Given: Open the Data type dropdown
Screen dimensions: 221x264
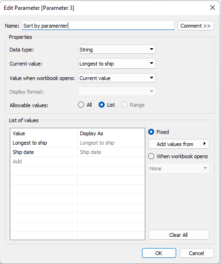Looking at the screenshot, I should click(x=117, y=49).
